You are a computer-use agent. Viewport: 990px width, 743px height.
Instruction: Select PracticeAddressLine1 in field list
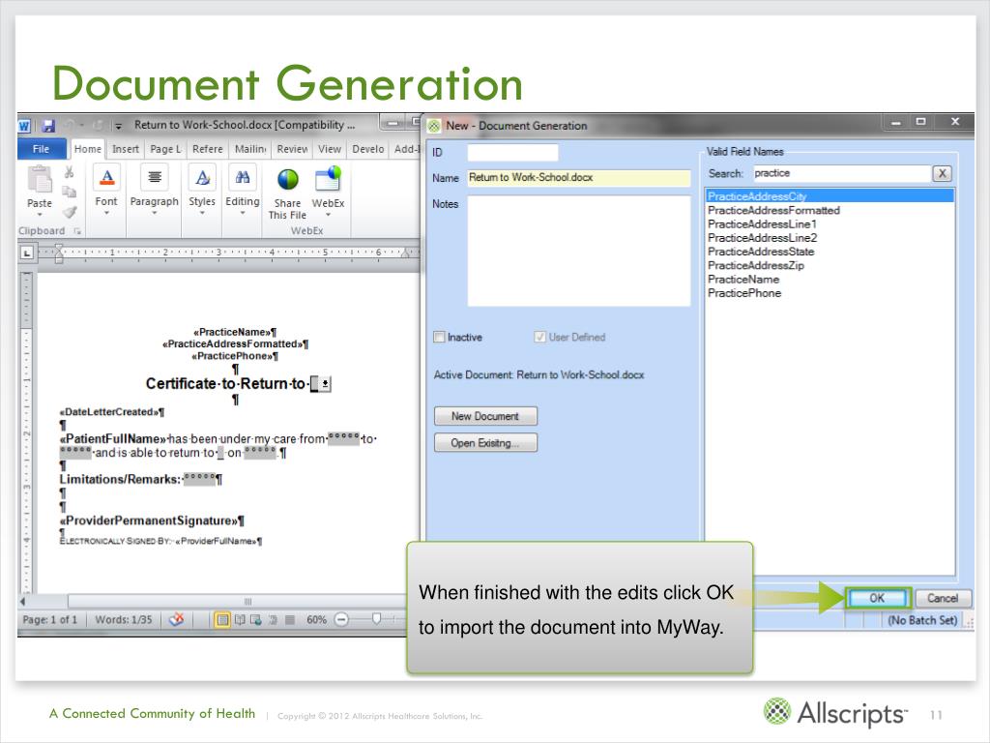tap(830, 224)
